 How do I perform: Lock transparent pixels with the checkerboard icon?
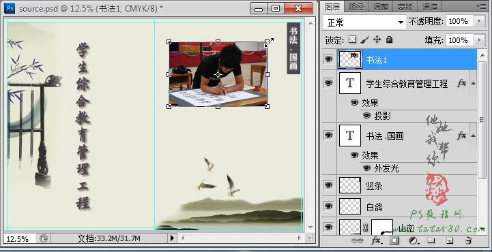point(353,40)
